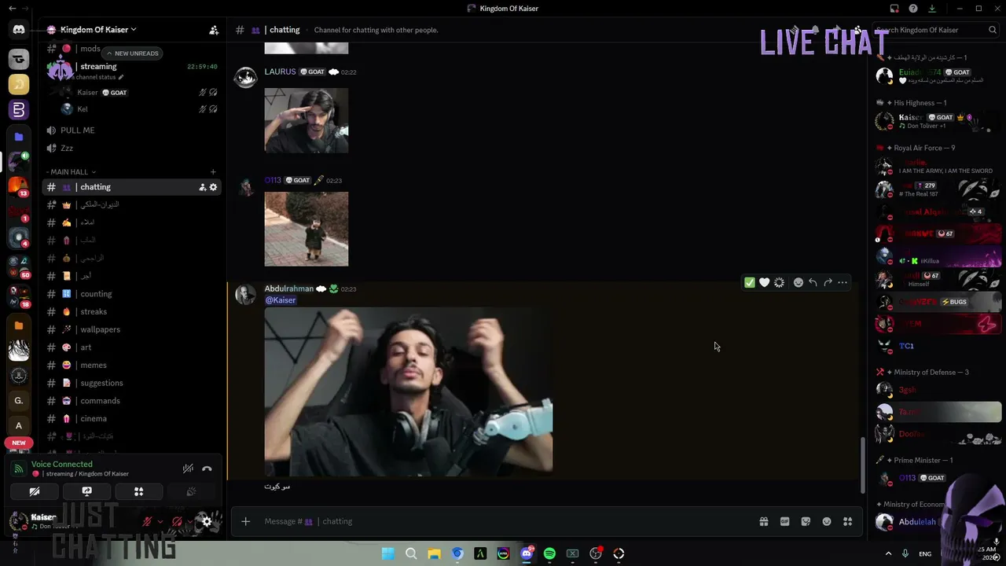Screen dimensions: 1006x566
Task: Open sticker picker in message bar
Action: pyautogui.click(x=806, y=521)
